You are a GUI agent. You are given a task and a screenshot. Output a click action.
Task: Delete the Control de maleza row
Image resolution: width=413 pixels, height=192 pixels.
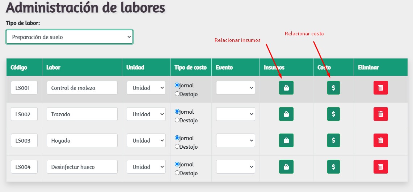coord(380,88)
